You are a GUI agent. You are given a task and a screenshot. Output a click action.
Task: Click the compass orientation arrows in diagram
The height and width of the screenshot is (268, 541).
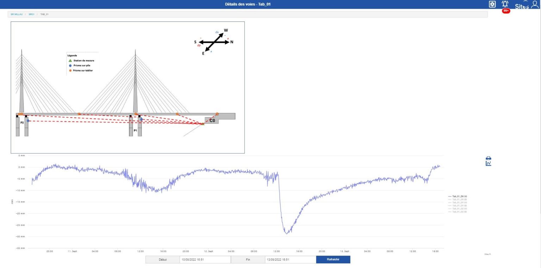tap(214, 42)
